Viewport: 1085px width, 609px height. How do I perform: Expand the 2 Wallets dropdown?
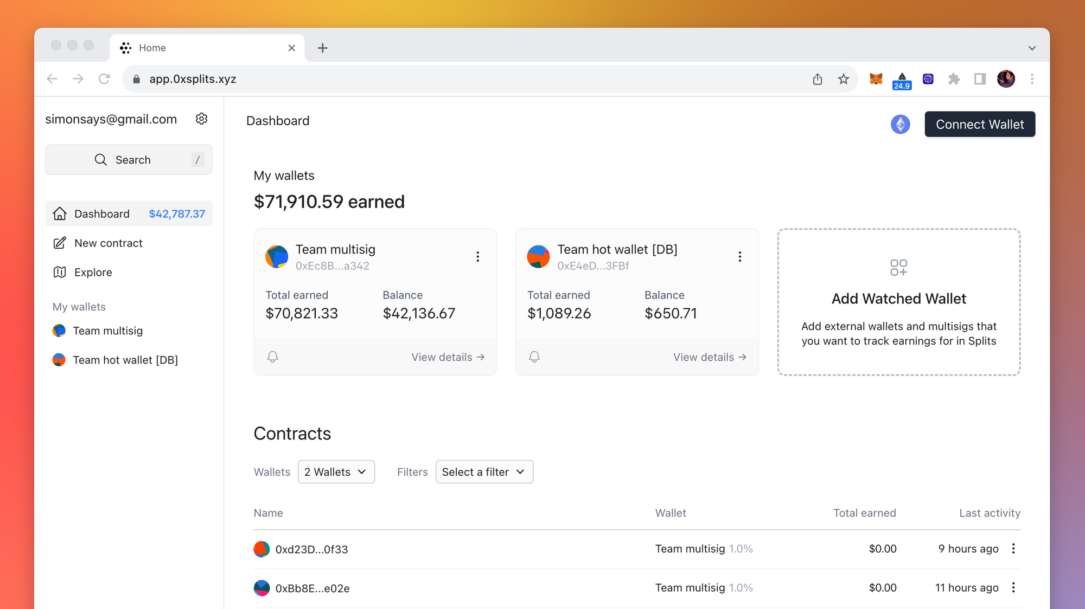(x=336, y=472)
